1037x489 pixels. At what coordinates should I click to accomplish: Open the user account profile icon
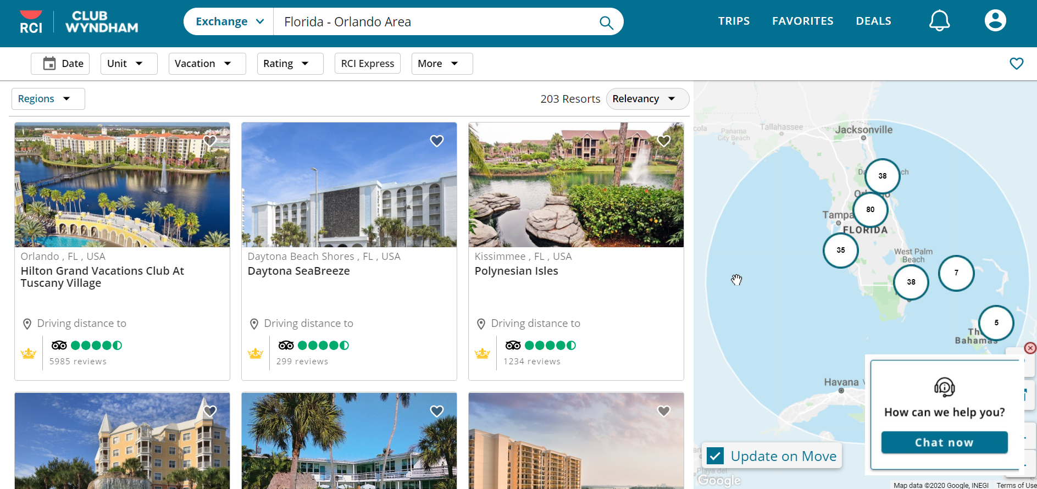995,21
